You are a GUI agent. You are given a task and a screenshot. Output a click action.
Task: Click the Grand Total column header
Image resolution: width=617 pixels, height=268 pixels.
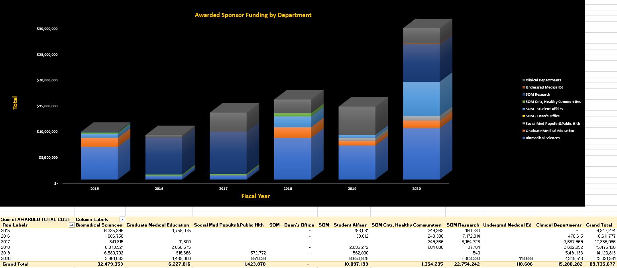point(599,225)
